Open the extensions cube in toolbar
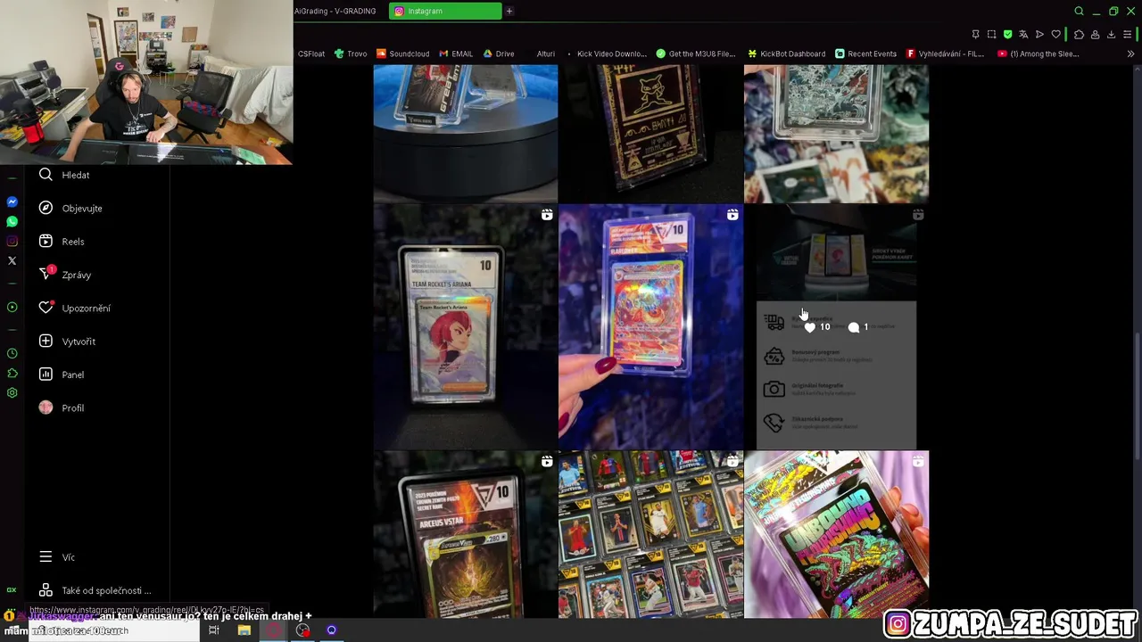The width and height of the screenshot is (1142, 642). pyautogui.click(x=1079, y=34)
